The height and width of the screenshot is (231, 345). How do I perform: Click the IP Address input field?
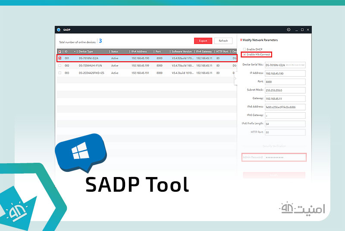[285, 73]
